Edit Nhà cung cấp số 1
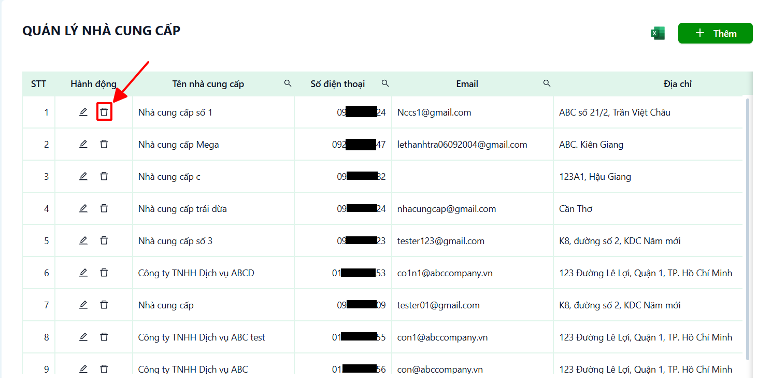Viewport: 757px width, 383px height. (83, 112)
